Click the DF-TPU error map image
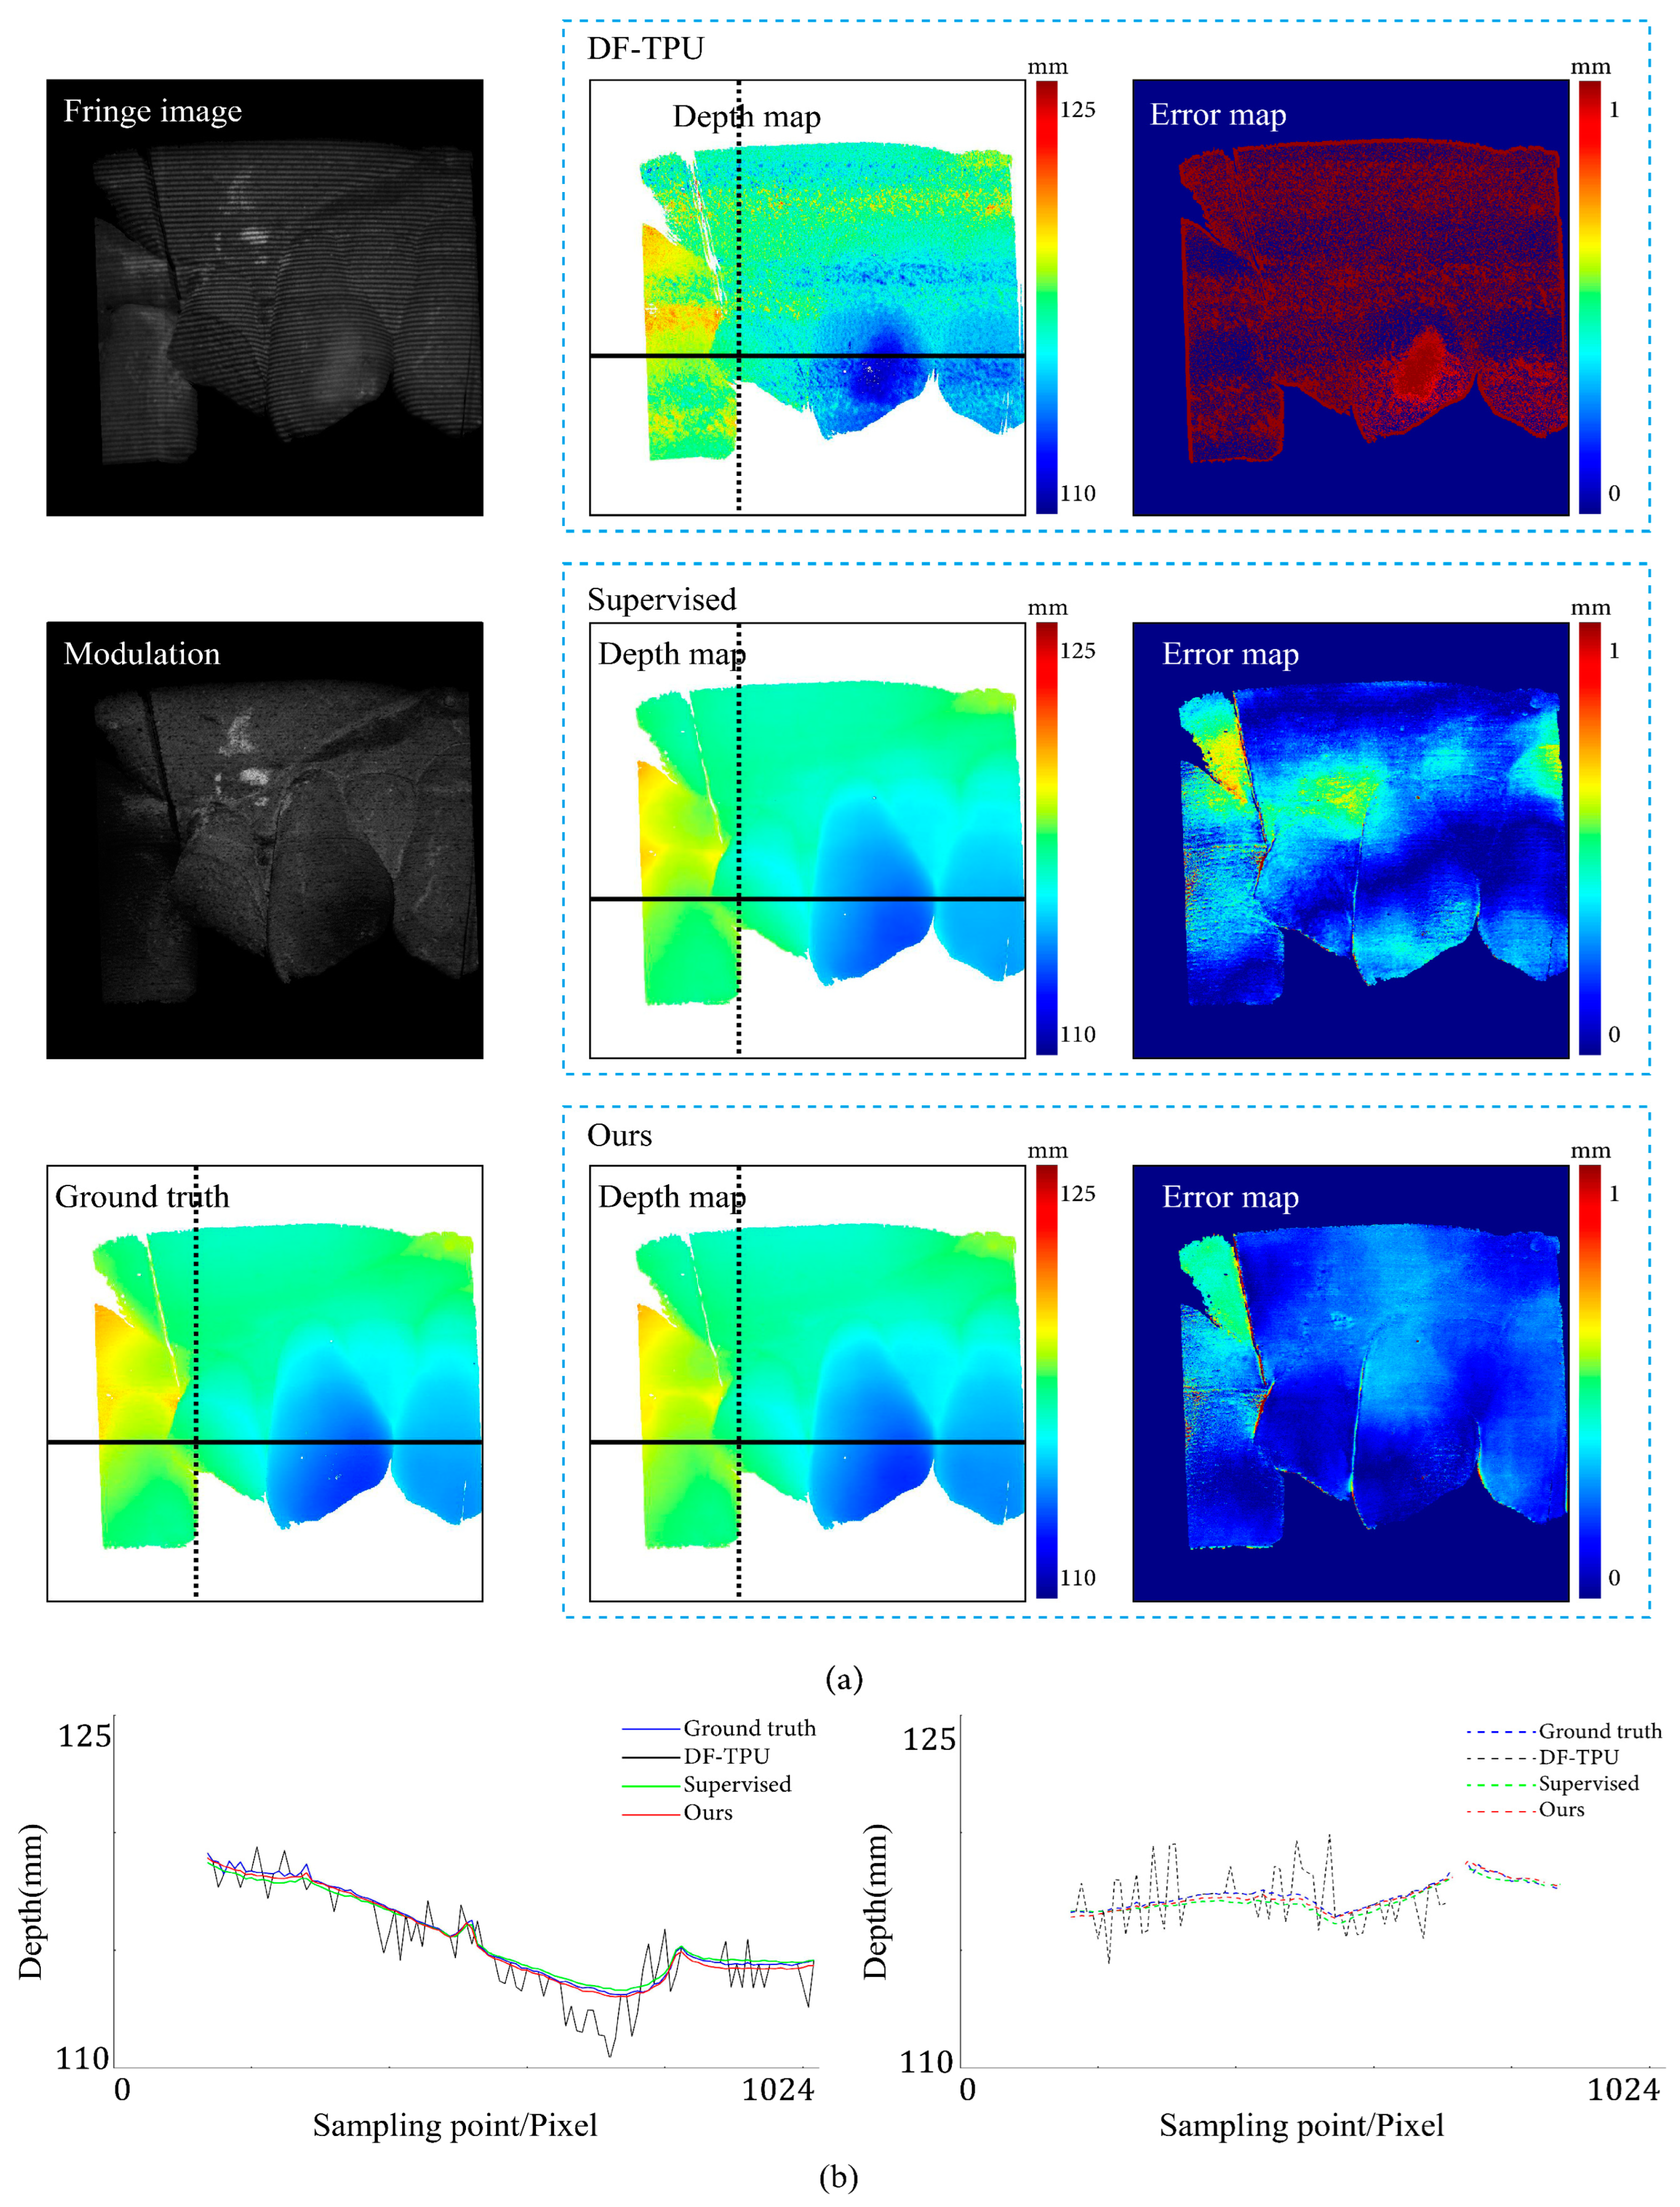The height and width of the screenshot is (2207, 1680). point(1350,297)
